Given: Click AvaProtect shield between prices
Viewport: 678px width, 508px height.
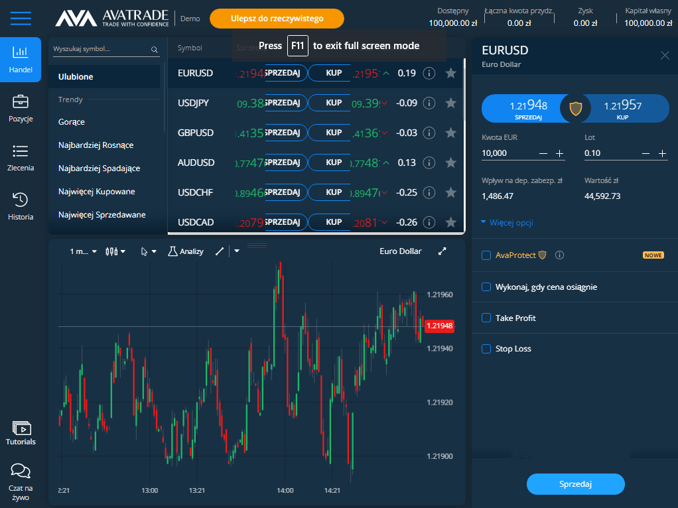Looking at the screenshot, I should click(575, 108).
